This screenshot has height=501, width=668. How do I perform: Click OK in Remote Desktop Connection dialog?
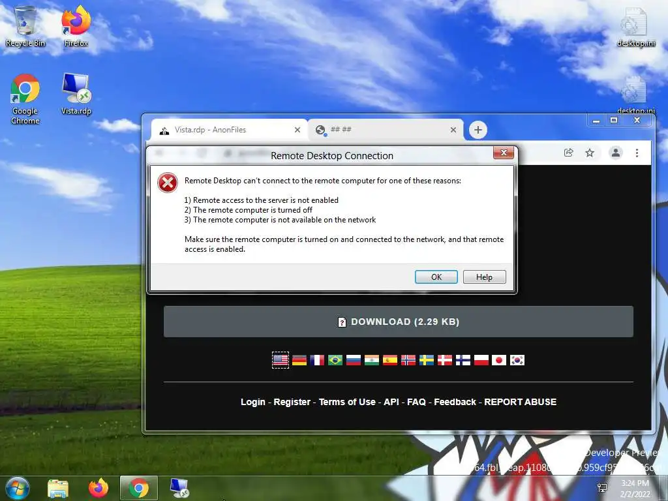[436, 277]
